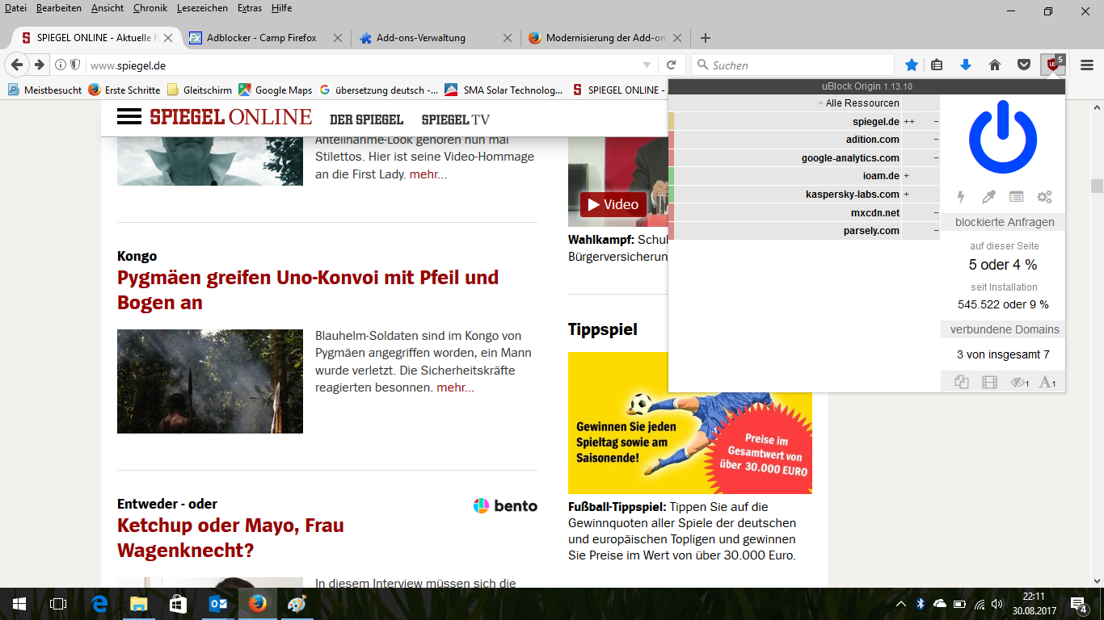Toggle uBlock large media elements blocking
This screenshot has height=620, width=1104.
pos(989,382)
